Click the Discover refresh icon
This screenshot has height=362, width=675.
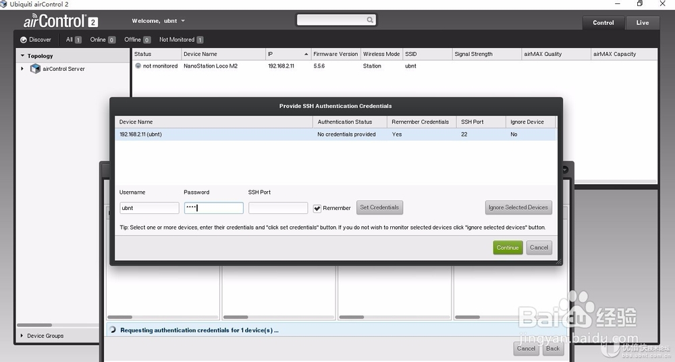click(23, 40)
